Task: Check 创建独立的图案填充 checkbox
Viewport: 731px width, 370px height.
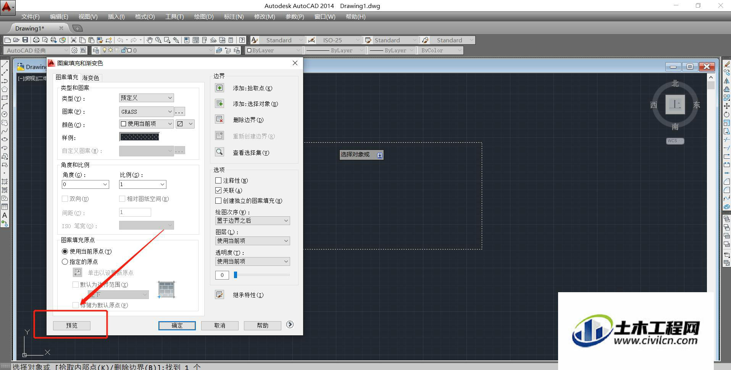Action: tap(218, 201)
